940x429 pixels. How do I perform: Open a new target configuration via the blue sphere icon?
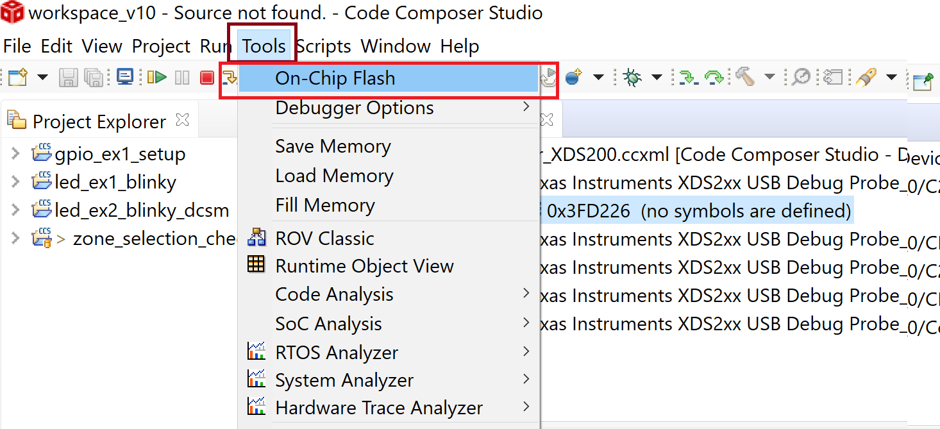(x=571, y=76)
